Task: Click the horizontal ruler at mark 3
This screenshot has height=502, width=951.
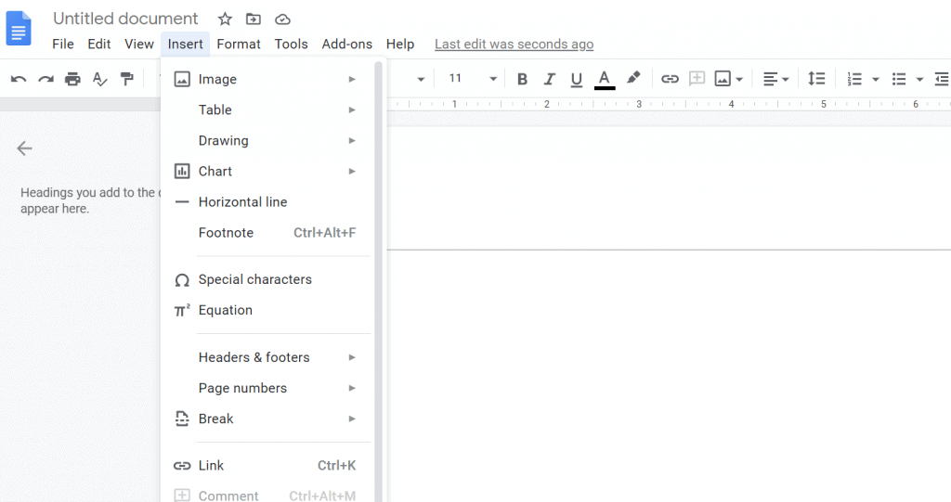Action: point(639,104)
